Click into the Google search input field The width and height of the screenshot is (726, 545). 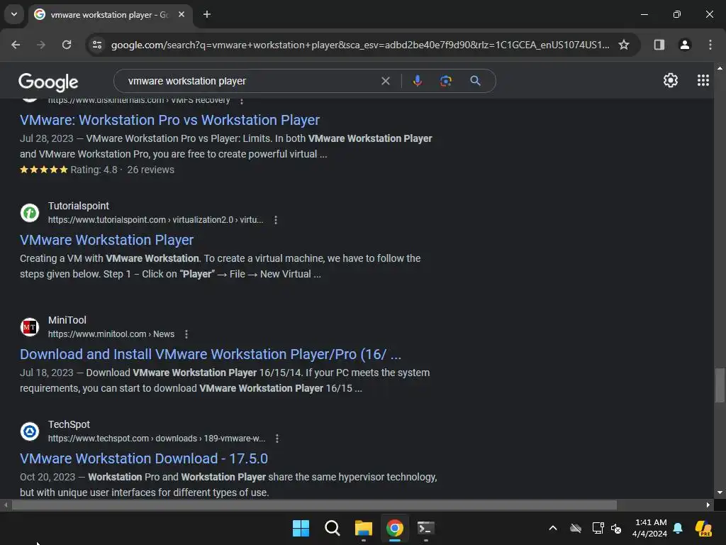(x=250, y=81)
